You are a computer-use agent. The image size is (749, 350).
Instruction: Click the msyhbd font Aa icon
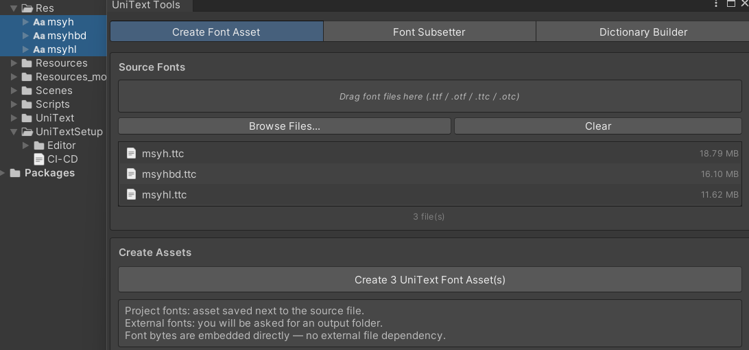[x=39, y=36]
